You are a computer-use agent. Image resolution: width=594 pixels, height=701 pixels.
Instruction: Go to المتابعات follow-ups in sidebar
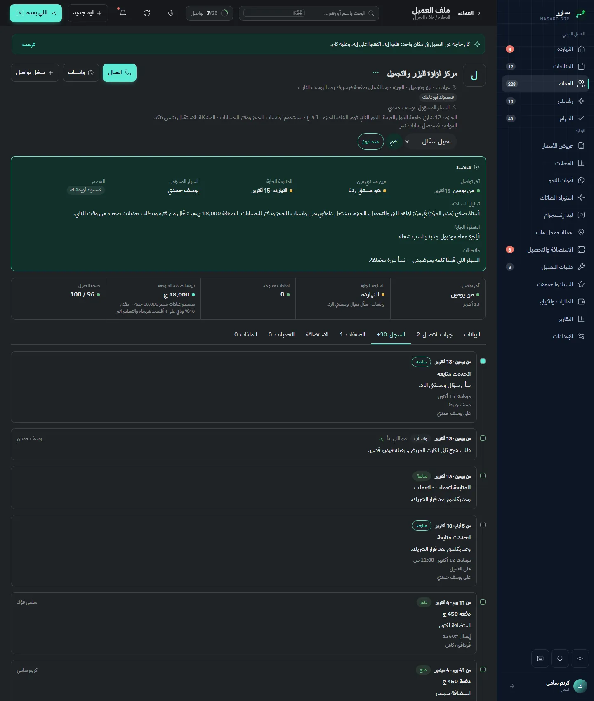click(545, 66)
